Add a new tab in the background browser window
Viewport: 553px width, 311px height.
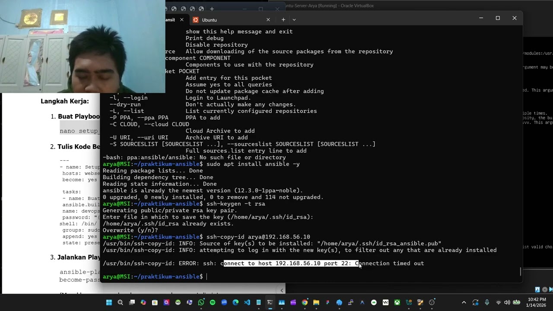[212, 9]
